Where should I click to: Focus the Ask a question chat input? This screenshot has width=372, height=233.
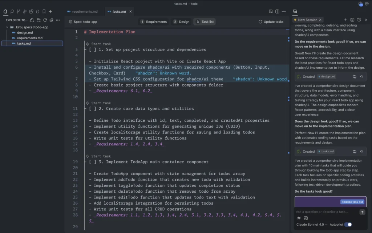click(326, 212)
